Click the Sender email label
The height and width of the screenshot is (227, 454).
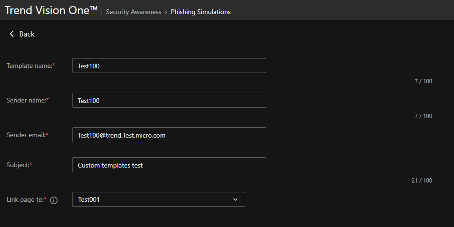pos(26,135)
